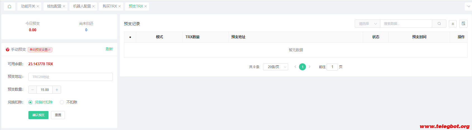Click the column settings icon

point(463,24)
